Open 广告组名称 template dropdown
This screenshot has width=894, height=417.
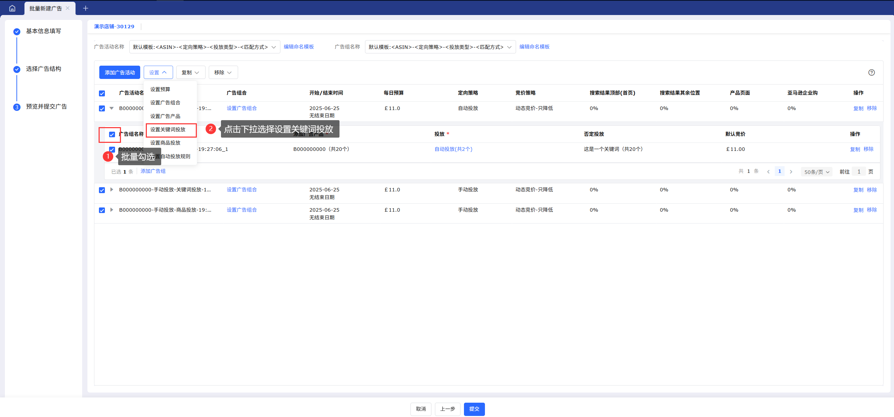click(x=440, y=47)
